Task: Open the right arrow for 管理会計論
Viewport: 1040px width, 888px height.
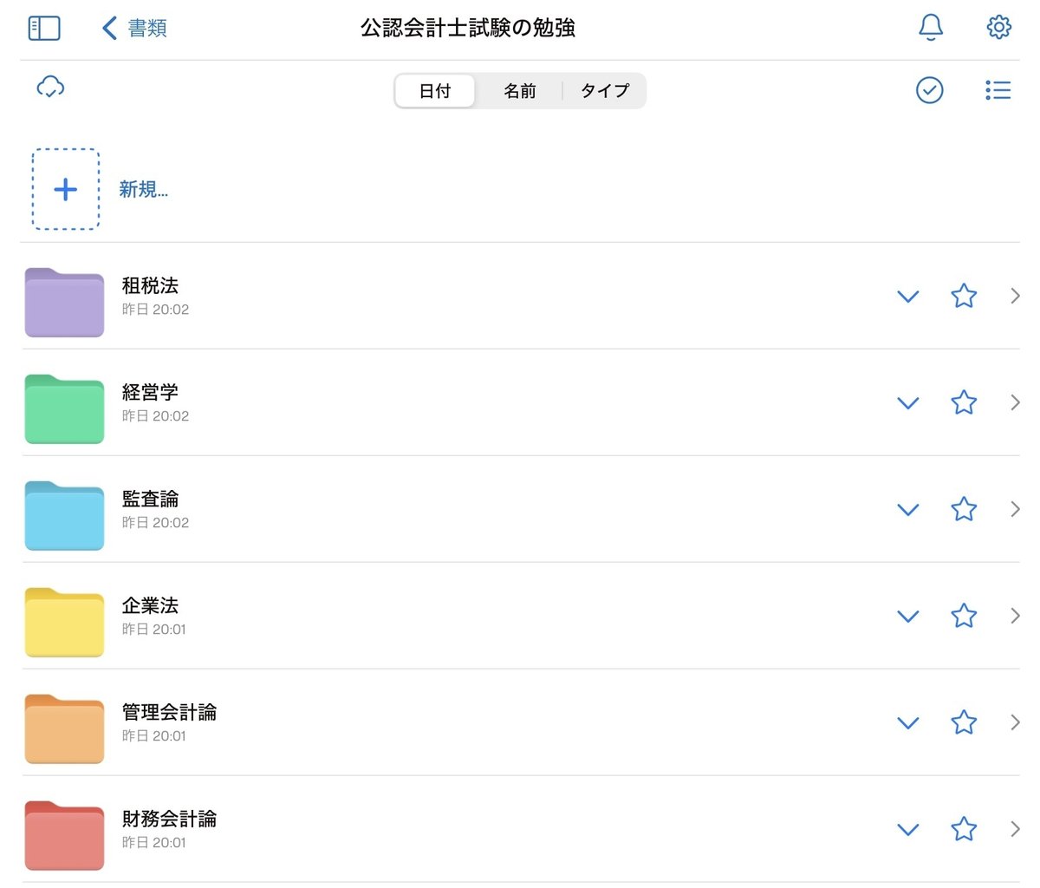Action: click(x=1015, y=722)
